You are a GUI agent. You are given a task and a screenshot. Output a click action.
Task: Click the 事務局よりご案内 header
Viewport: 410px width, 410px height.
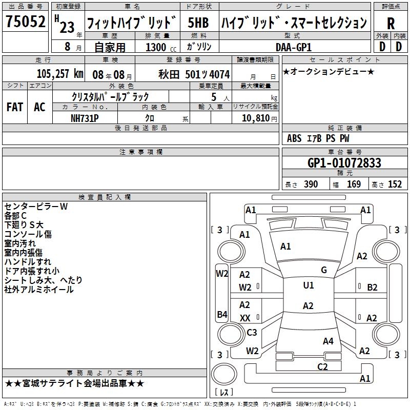(x=105, y=373)
